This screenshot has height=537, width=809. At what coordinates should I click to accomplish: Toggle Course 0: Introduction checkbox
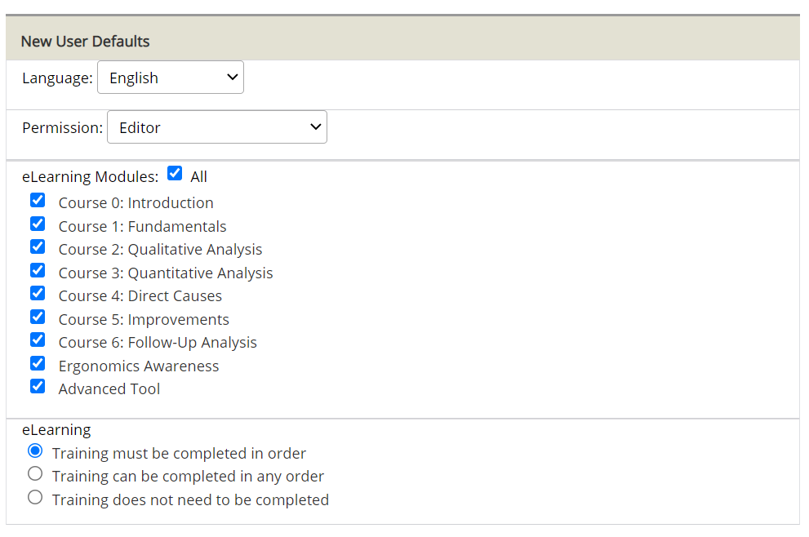point(38,200)
